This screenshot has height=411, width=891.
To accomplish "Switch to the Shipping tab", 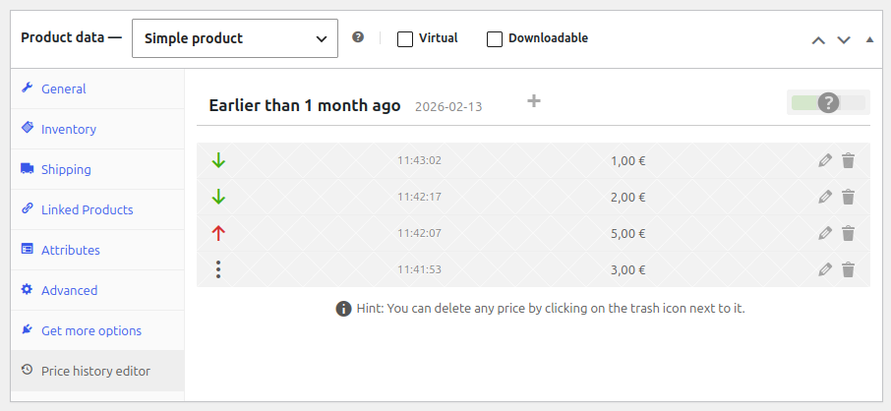I will pyautogui.click(x=65, y=169).
